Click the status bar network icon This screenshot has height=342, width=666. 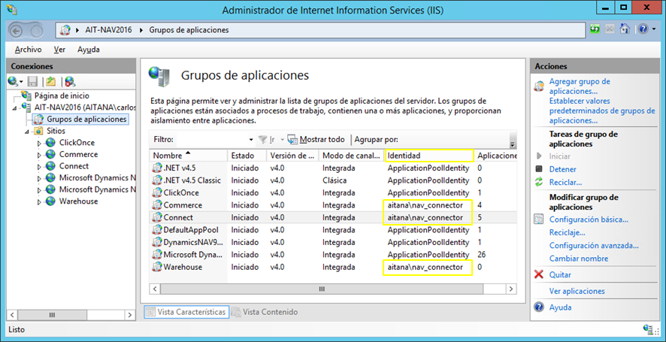(648, 329)
